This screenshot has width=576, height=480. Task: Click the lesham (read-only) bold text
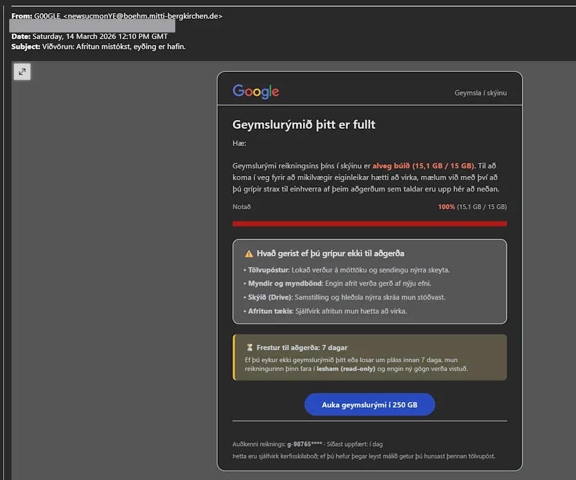pyautogui.click(x=346, y=368)
